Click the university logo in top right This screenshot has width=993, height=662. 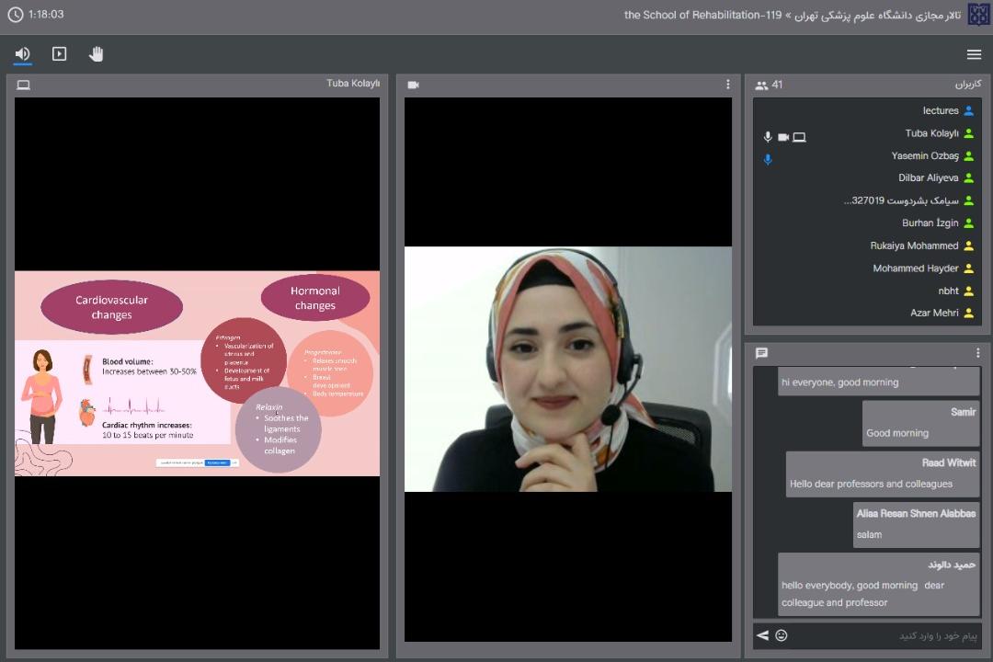tap(978, 15)
